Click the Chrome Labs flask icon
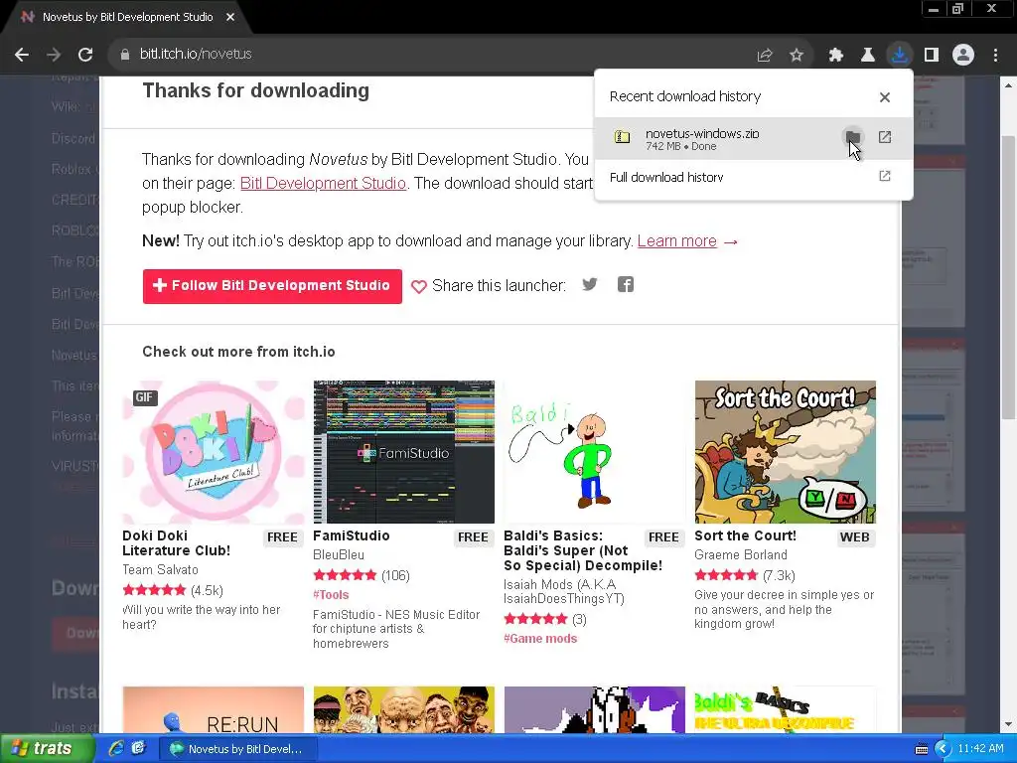 (868, 56)
